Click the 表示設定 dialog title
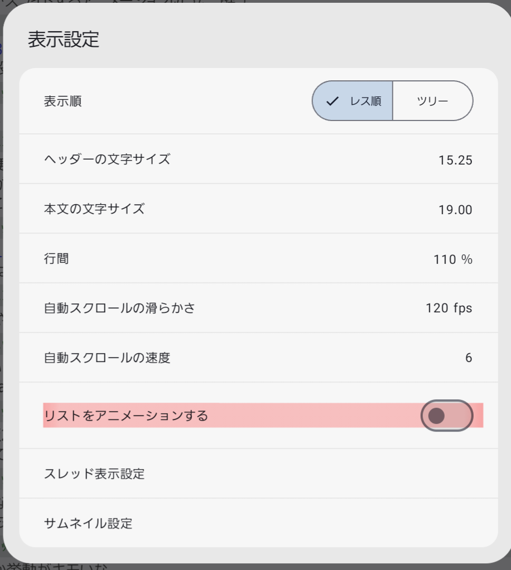Screen dimensions: 511x570 point(64,40)
